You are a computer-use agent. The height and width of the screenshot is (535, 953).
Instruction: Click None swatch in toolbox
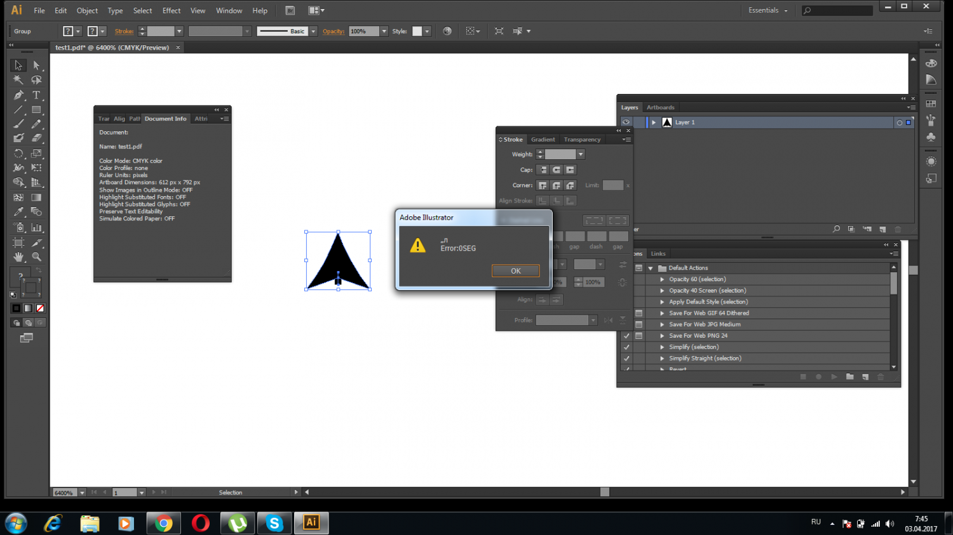pyautogui.click(x=40, y=308)
